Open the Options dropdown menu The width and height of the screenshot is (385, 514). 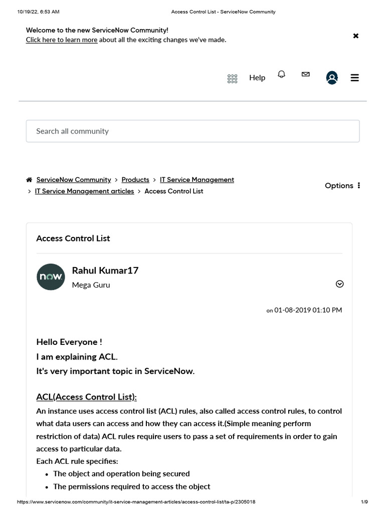pos(339,186)
